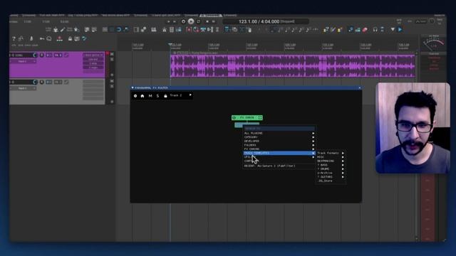Click the purple track's FX button
The height and width of the screenshot is (256, 456).
58,55
